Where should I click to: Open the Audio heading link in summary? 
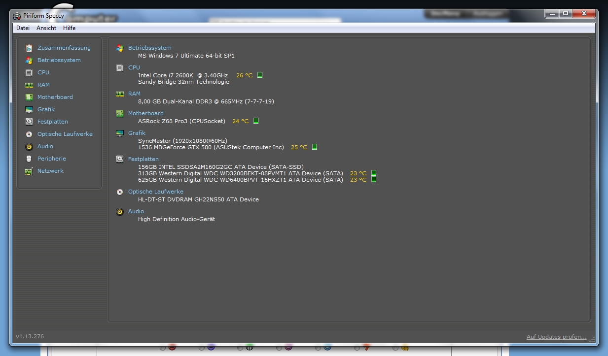pos(136,211)
